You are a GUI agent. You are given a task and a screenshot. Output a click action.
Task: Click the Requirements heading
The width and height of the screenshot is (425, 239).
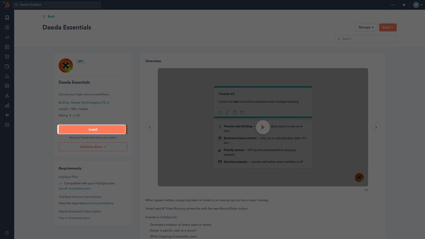70,168
